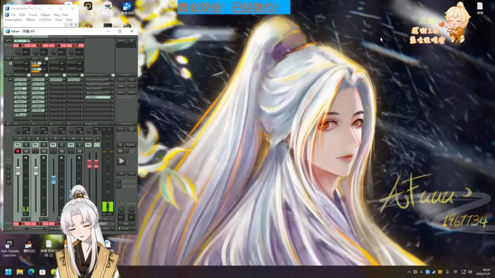Click channel 1 speaker monitor icon
This screenshot has width=495, height=278.
coord(26,158)
